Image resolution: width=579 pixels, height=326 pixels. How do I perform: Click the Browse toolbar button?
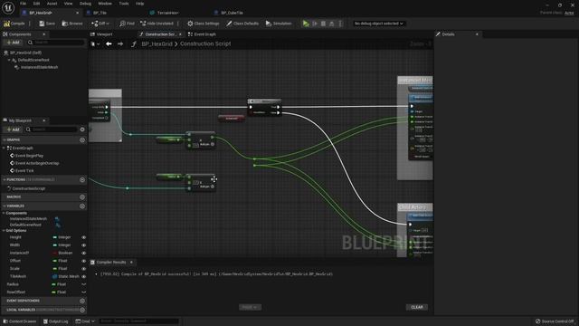point(72,24)
